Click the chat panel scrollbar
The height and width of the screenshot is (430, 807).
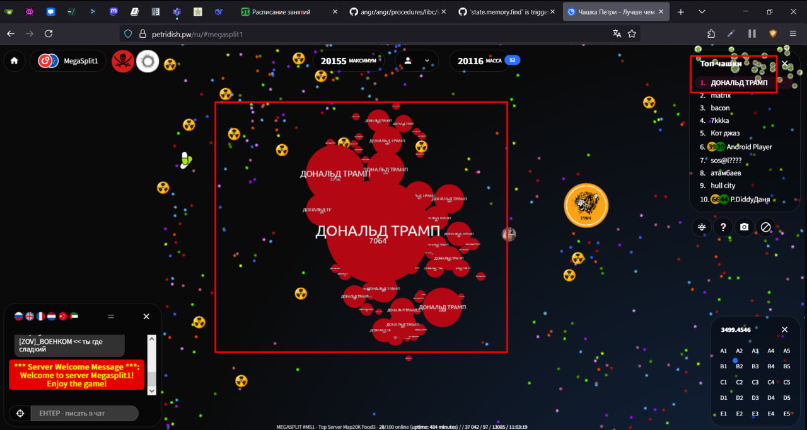click(151, 365)
